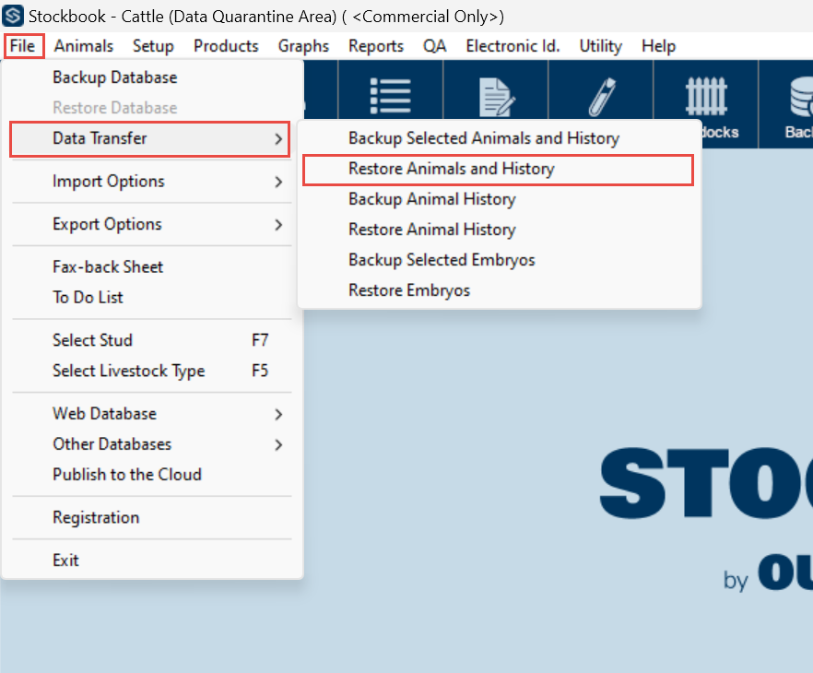
Task: Open the list view toolbar icon
Action: point(390,97)
